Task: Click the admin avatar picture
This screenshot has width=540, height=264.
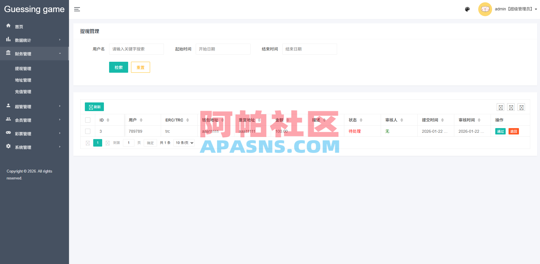Action: coord(485,9)
